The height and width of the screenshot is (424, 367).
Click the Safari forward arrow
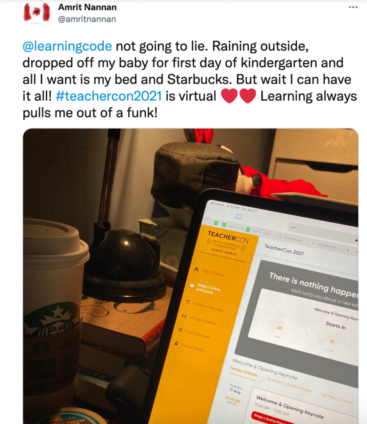pyautogui.click(x=224, y=214)
